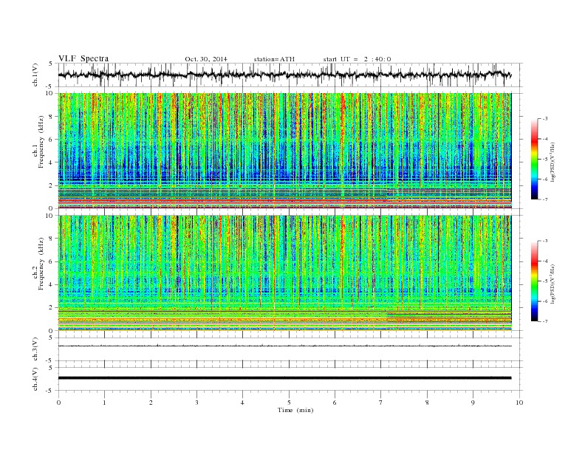The width and height of the screenshot is (585, 452).
Task: Click the ch.3 voltage trace
Action: (x=284, y=346)
